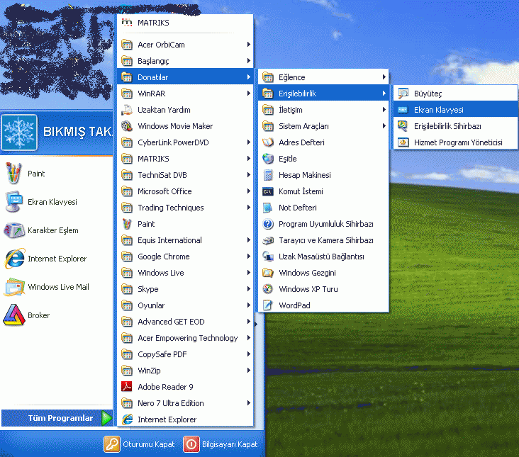Select Hizmet Programı Yöneticisi entry
The height and width of the screenshot is (457, 519).
(x=457, y=142)
